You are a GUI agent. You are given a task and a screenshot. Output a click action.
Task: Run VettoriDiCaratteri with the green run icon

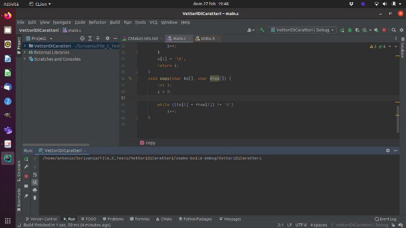pos(342,30)
